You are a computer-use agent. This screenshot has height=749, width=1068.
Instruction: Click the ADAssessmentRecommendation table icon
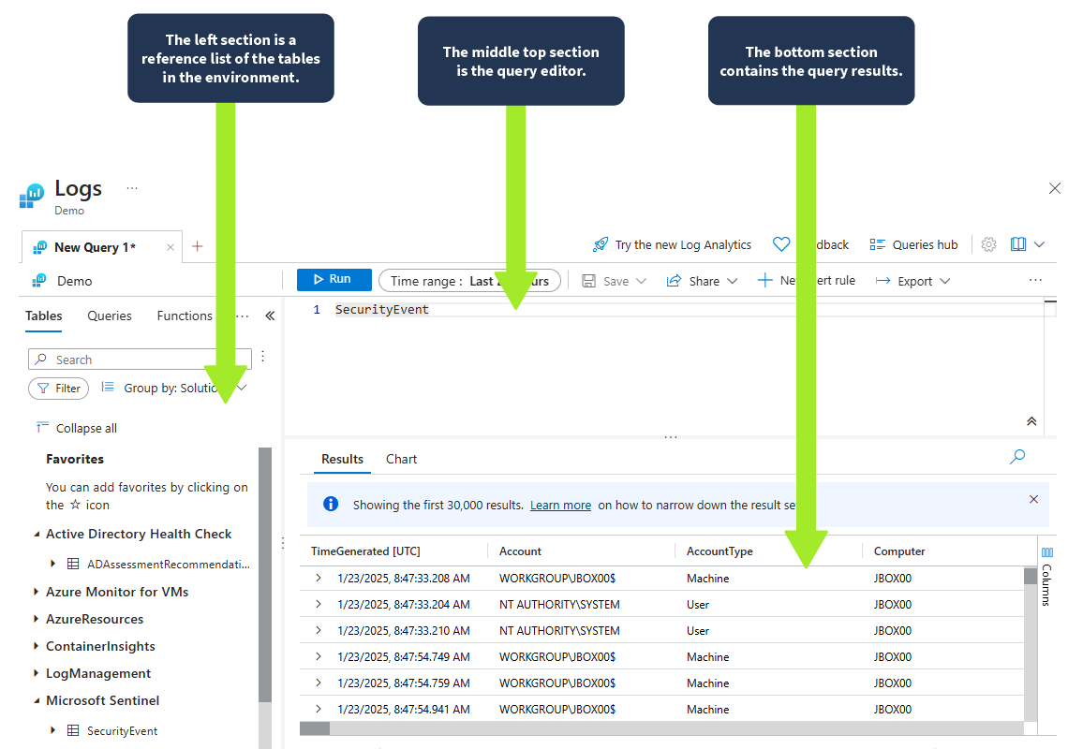tap(73, 564)
